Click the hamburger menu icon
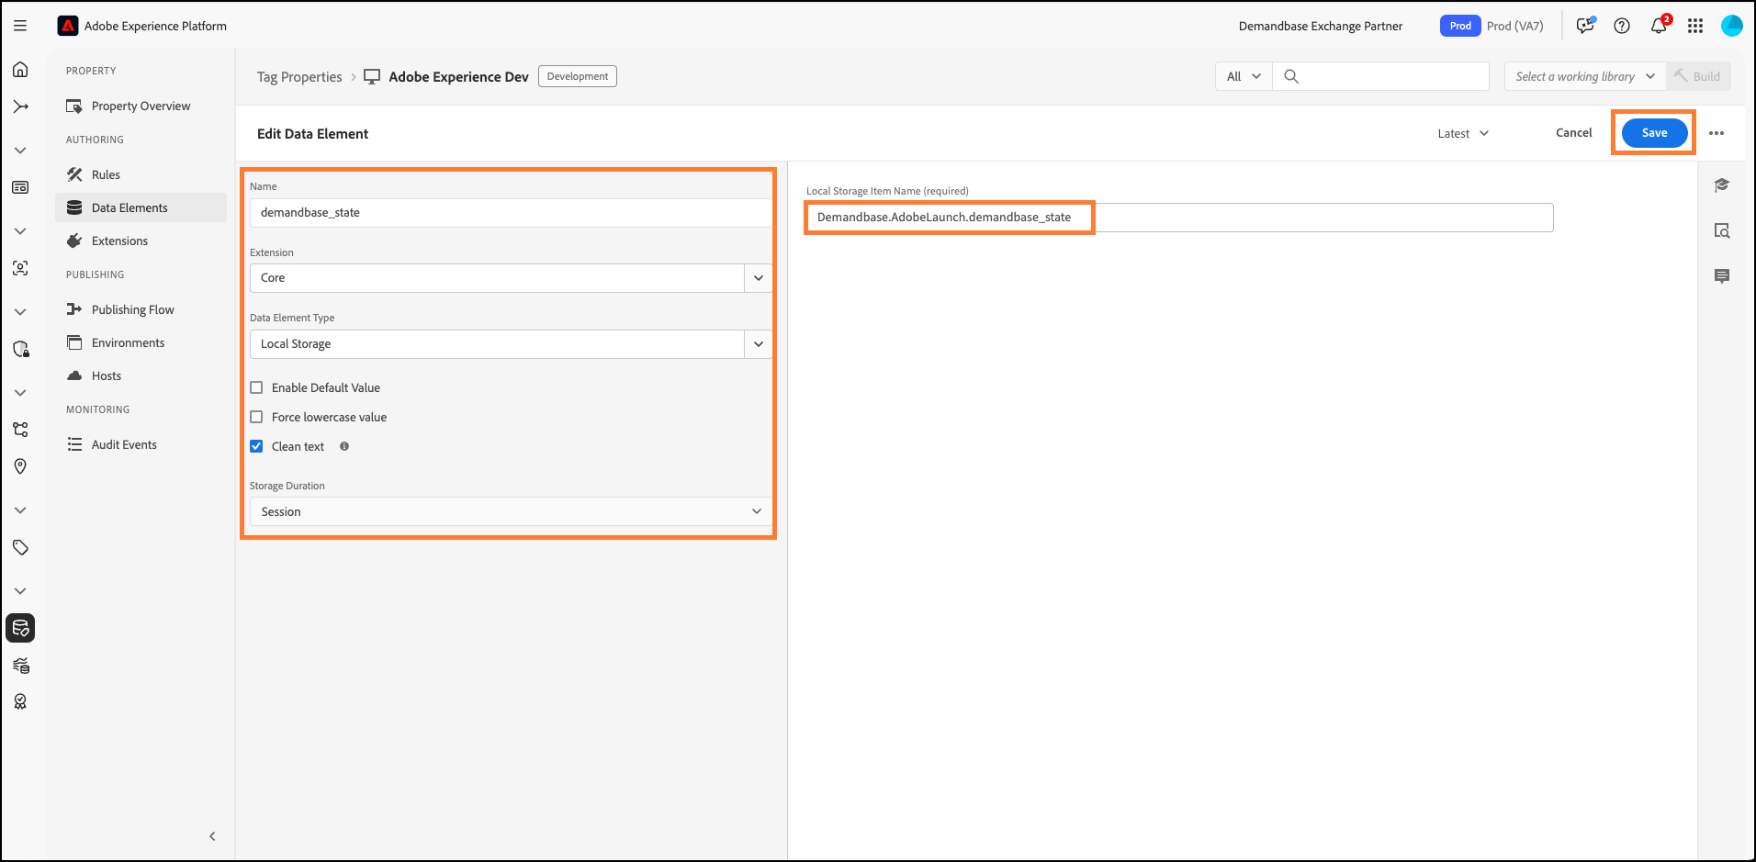 click(20, 26)
